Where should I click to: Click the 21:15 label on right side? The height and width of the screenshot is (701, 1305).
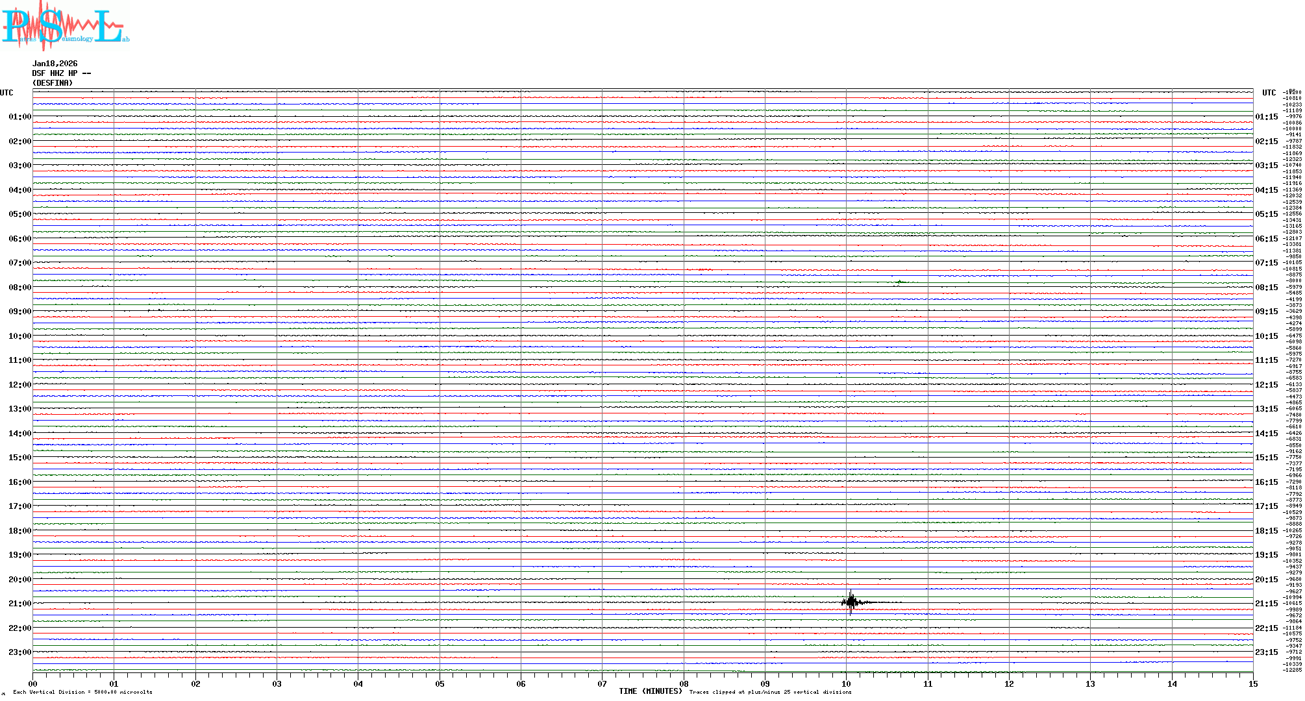pos(1266,604)
